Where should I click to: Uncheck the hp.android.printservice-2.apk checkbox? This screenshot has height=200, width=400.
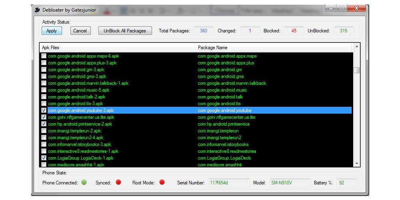tap(44, 124)
